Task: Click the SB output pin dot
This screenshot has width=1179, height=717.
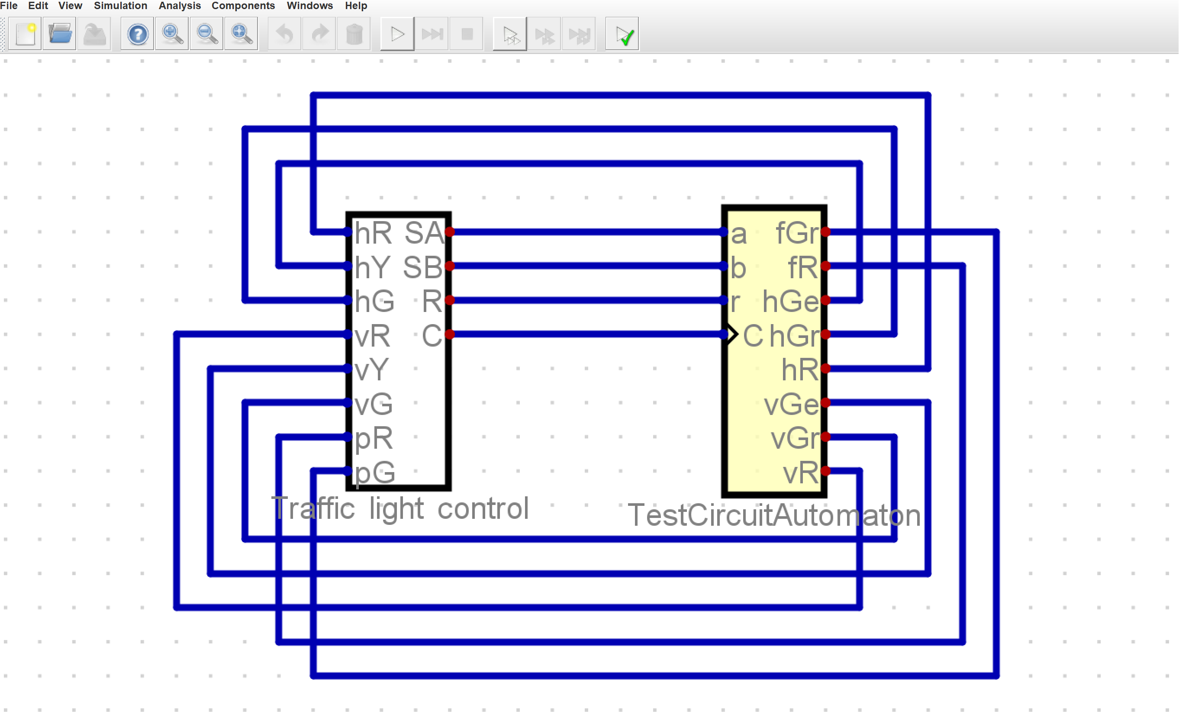Action: coord(449,267)
